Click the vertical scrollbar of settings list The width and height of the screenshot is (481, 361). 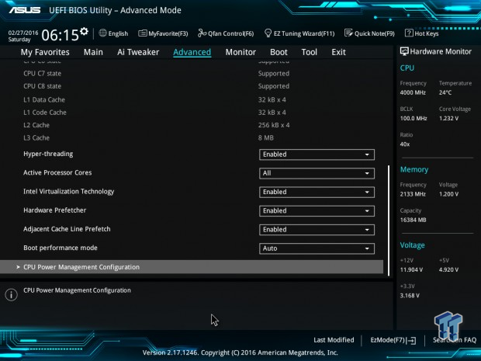389,220
